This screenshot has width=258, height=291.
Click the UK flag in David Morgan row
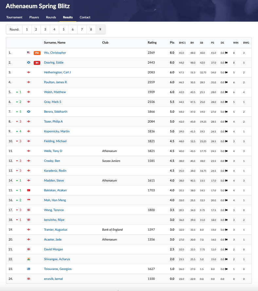(x=28, y=249)
